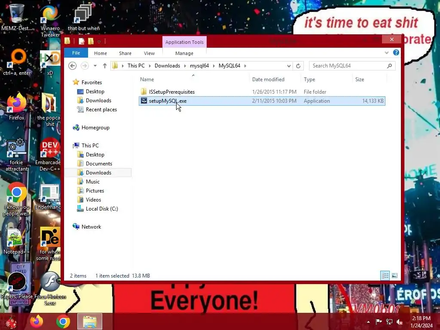Viewport: 440px width, 330px height.
Task: Open the address bar history dropdown
Action: (289, 66)
